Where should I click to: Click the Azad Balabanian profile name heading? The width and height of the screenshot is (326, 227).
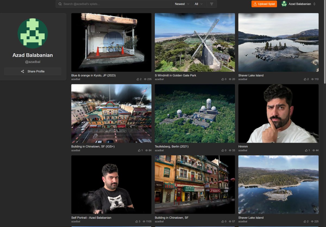click(x=33, y=55)
